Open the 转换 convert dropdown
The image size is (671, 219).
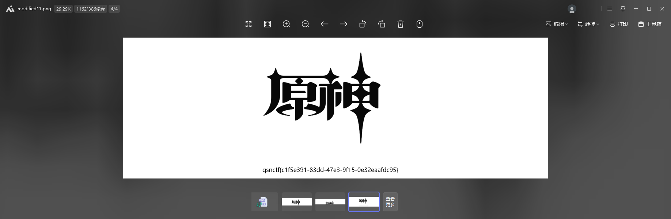click(588, 24)
